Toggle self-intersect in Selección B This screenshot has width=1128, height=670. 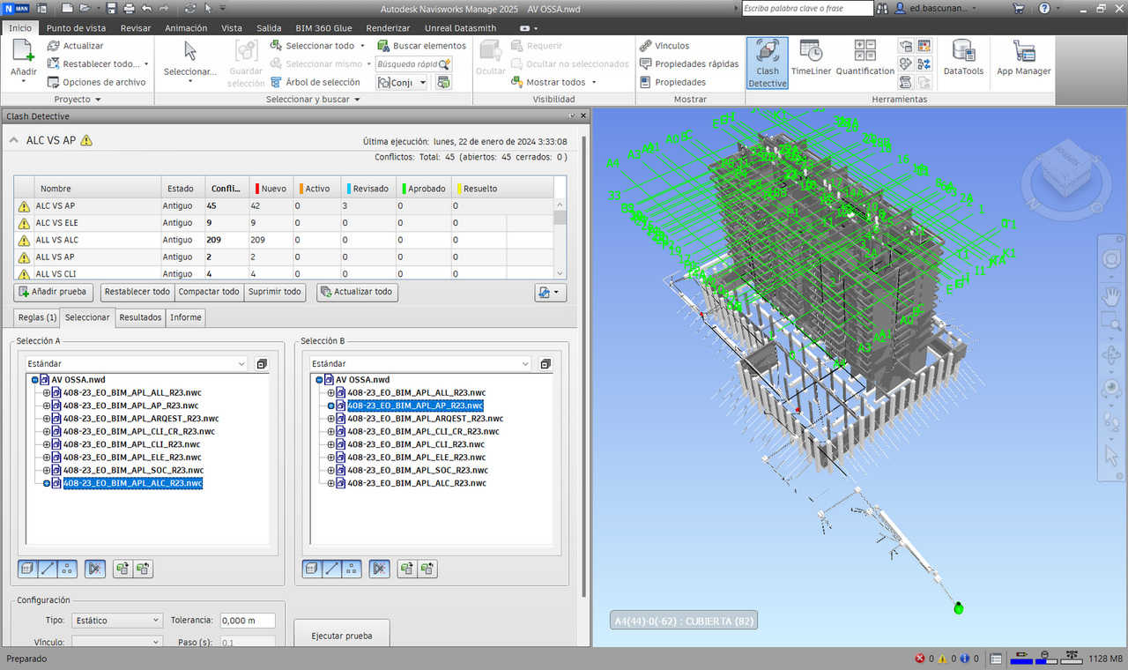(x=380, y=569)
